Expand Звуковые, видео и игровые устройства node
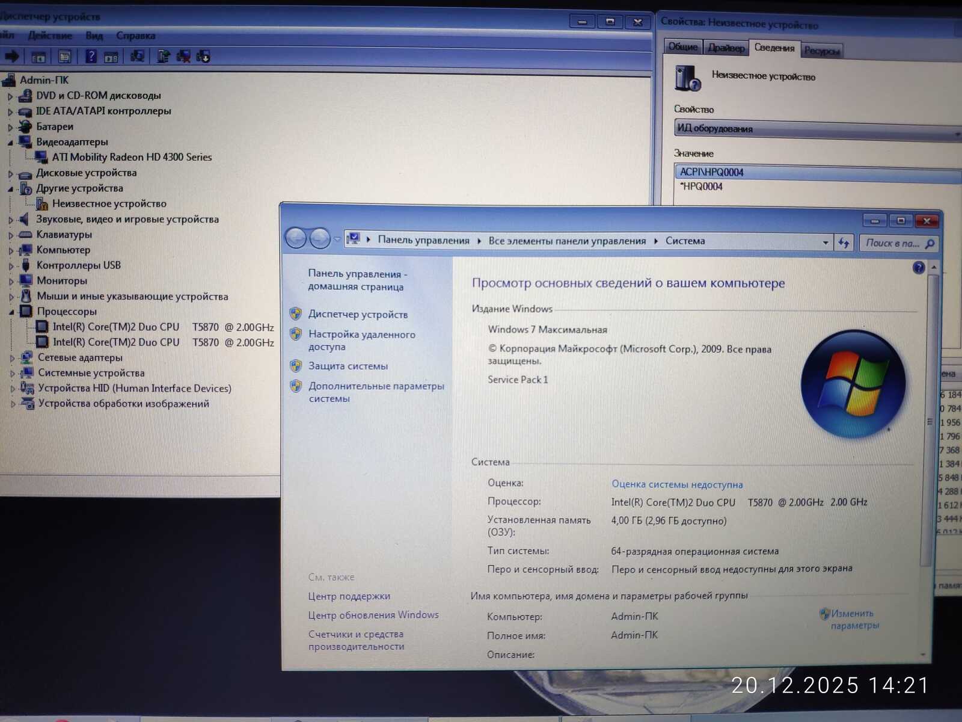 pos(11,220)
